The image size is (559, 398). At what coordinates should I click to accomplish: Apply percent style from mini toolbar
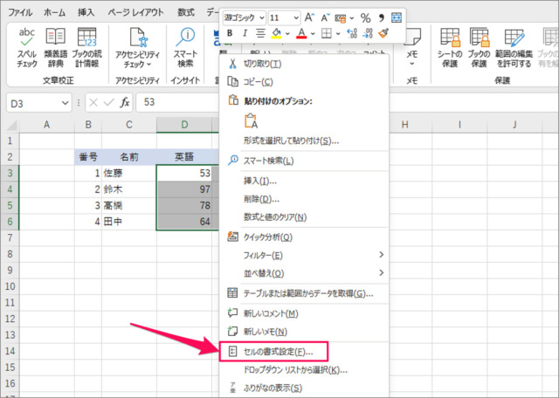point(366,17)
